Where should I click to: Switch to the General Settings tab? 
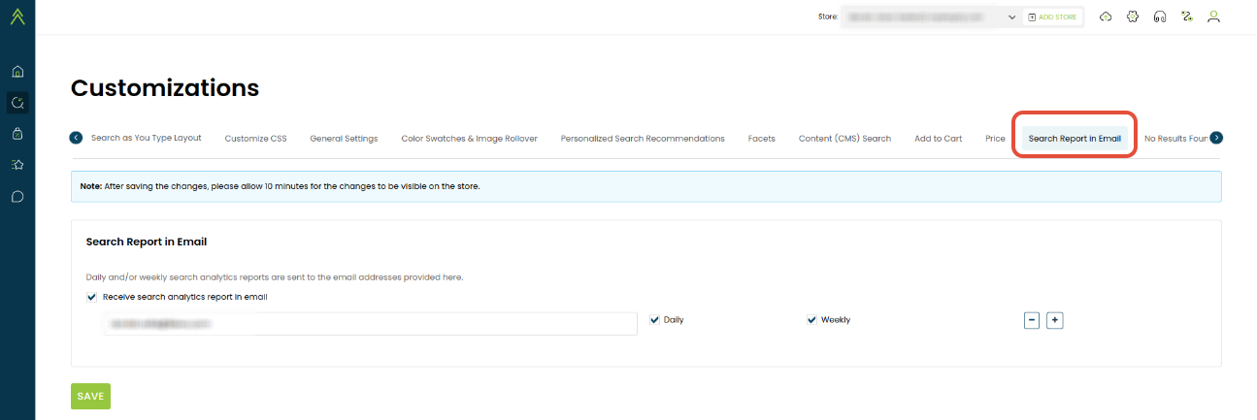[344, 139]
